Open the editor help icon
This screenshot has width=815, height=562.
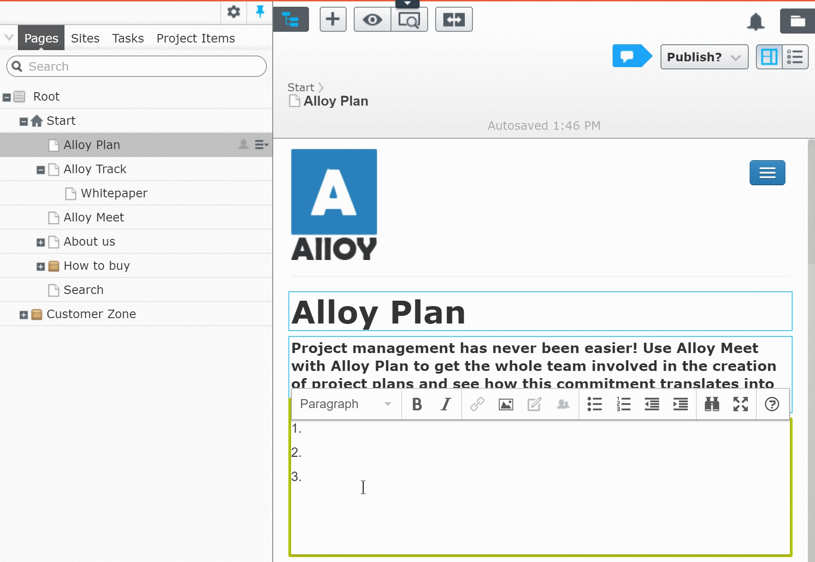(772, 404)
